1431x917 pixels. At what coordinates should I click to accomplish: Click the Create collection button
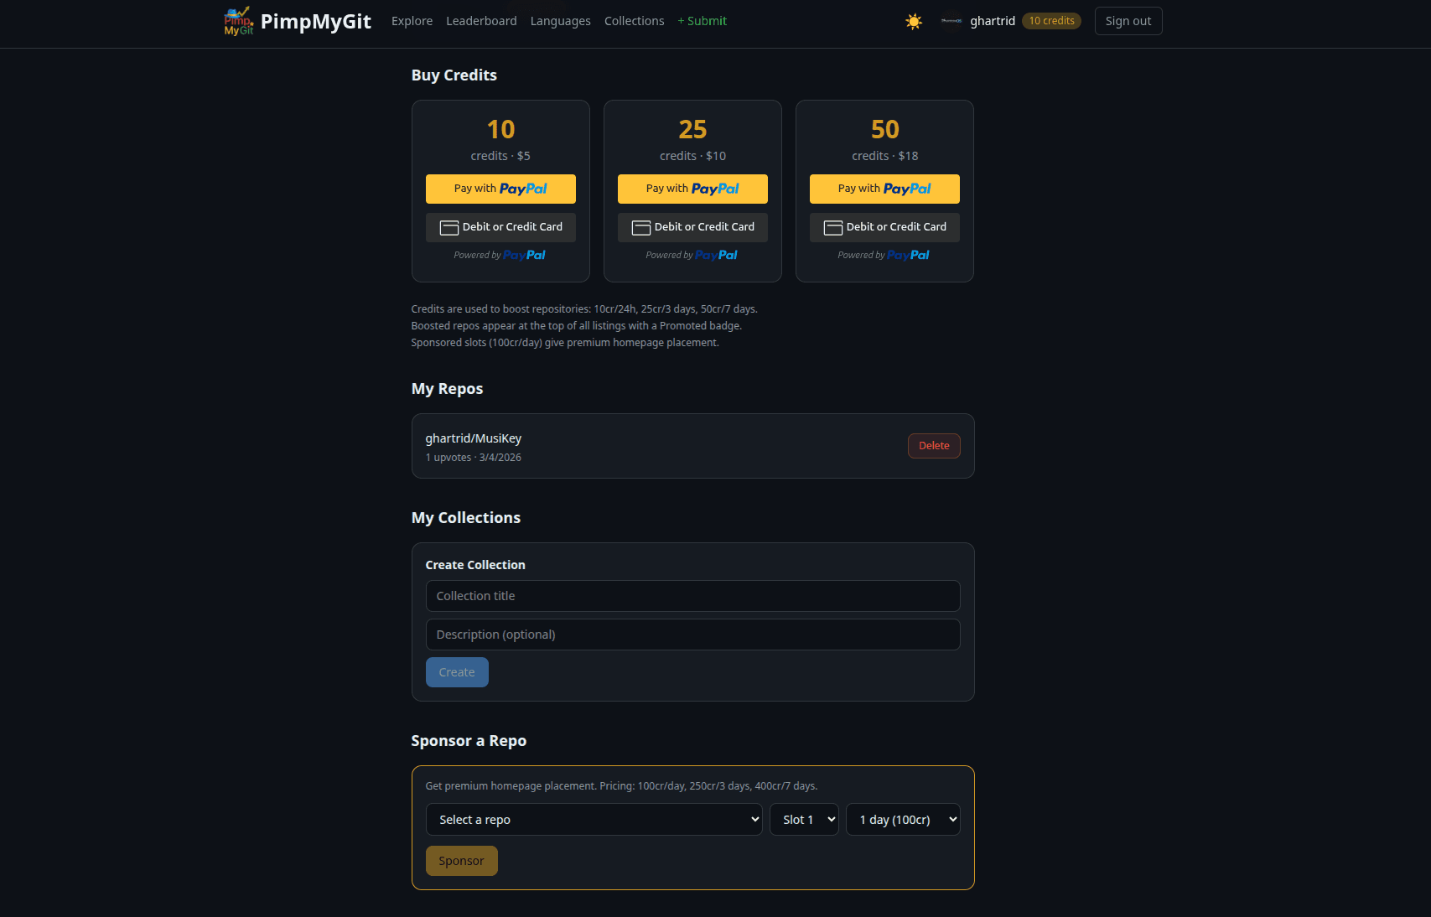click(457, 671)
